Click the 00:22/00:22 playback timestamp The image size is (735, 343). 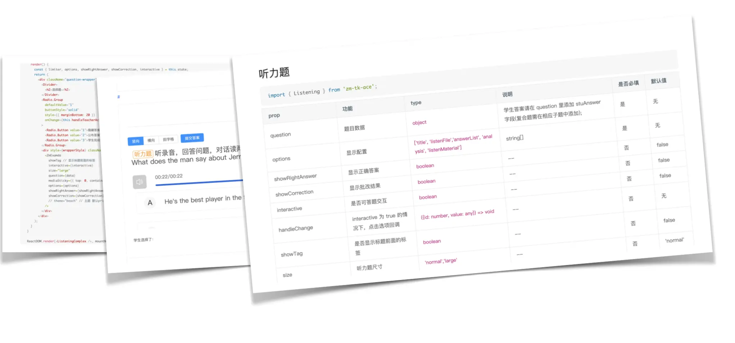pyautogui.click(x=168, y=176)
